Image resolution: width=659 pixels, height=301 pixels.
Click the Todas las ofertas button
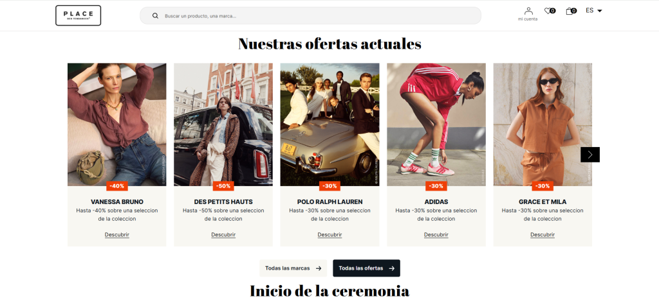(366, 268)
